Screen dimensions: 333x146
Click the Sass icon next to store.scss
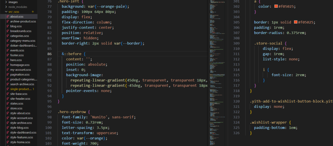pos(7,108)
